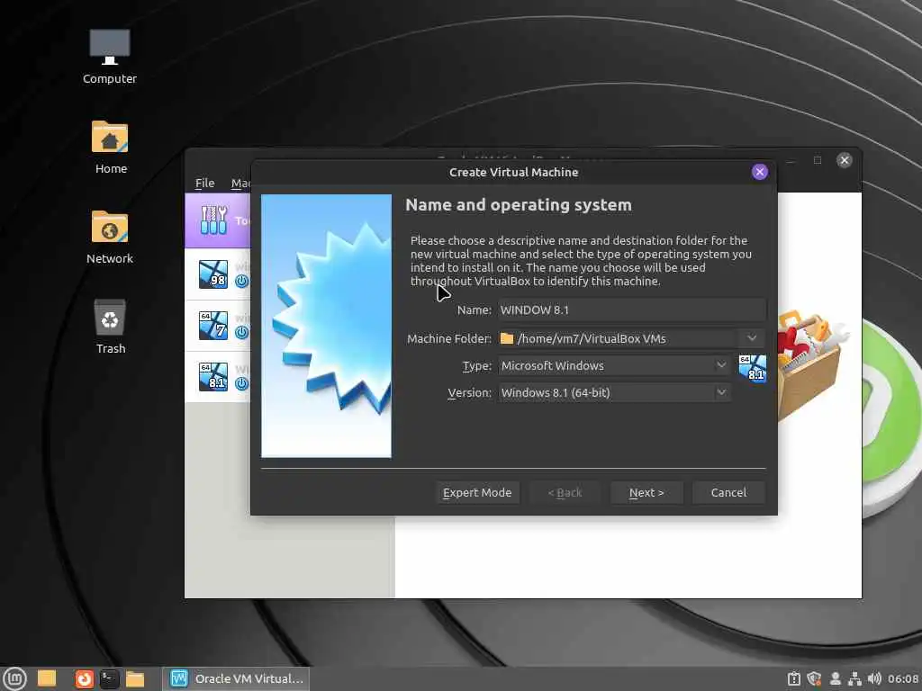Click the clock showing 06:08
Image resolution: width=922 pixels, height=691 pixels.
(x=903, y=678)
